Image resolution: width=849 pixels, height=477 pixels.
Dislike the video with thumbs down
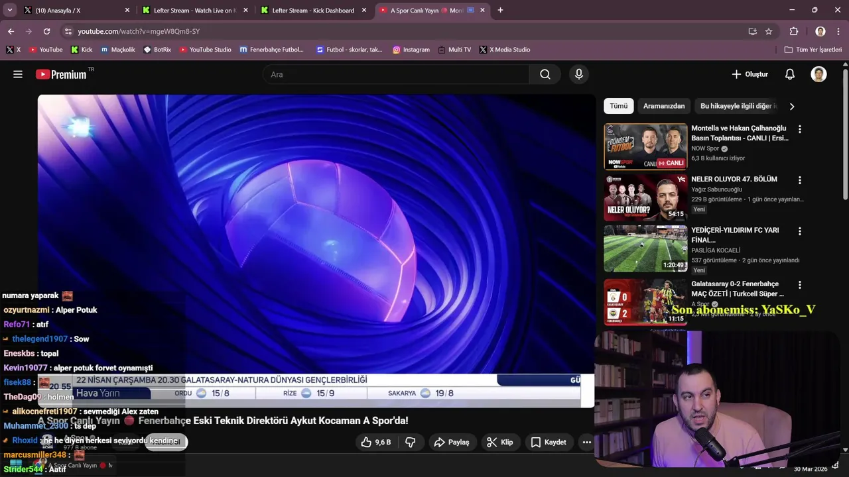pyautogui.click(x=411, y=442)
